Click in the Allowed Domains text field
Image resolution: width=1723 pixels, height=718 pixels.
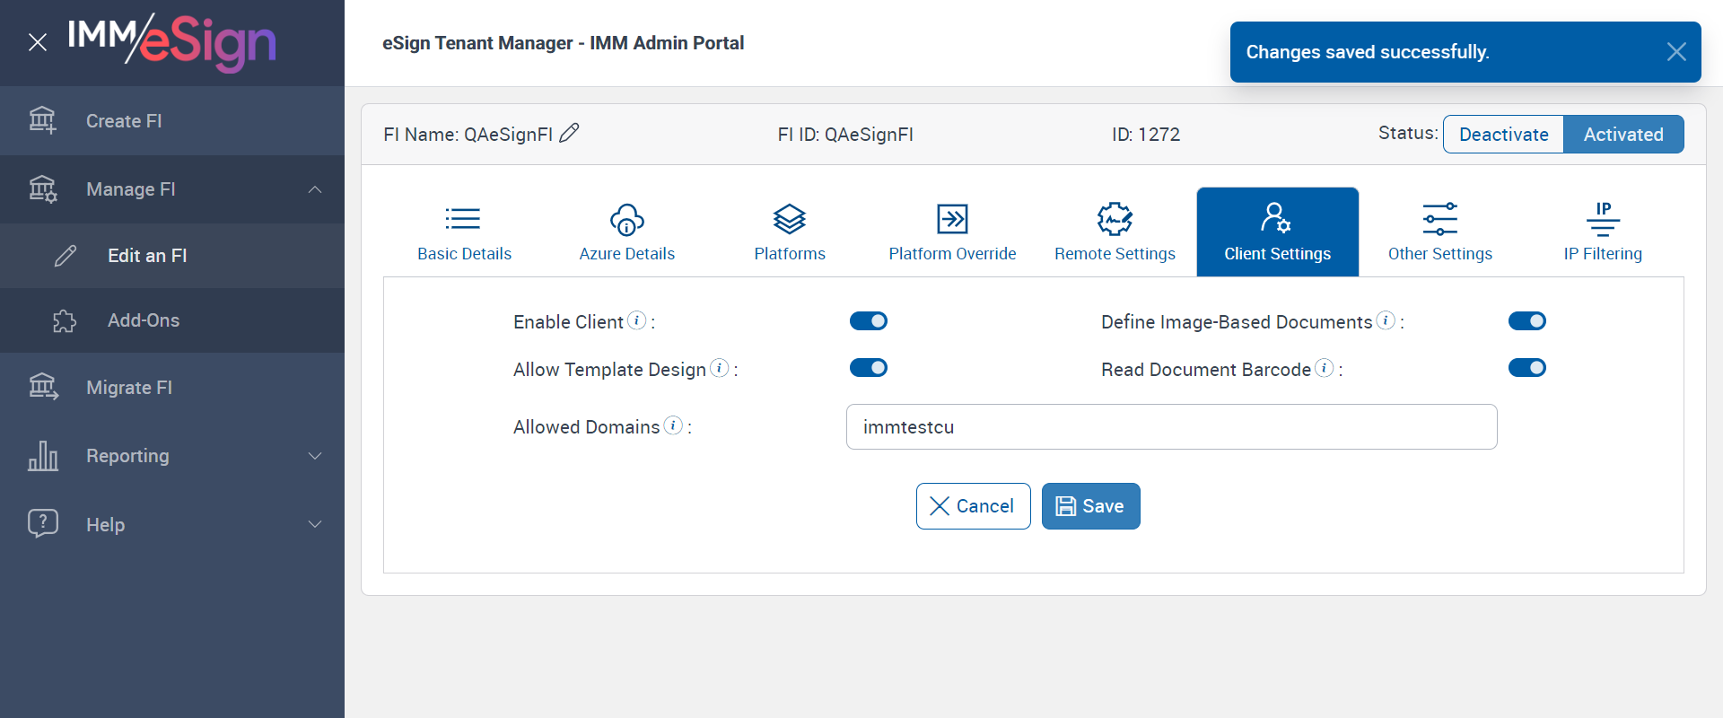(1171, 427)
